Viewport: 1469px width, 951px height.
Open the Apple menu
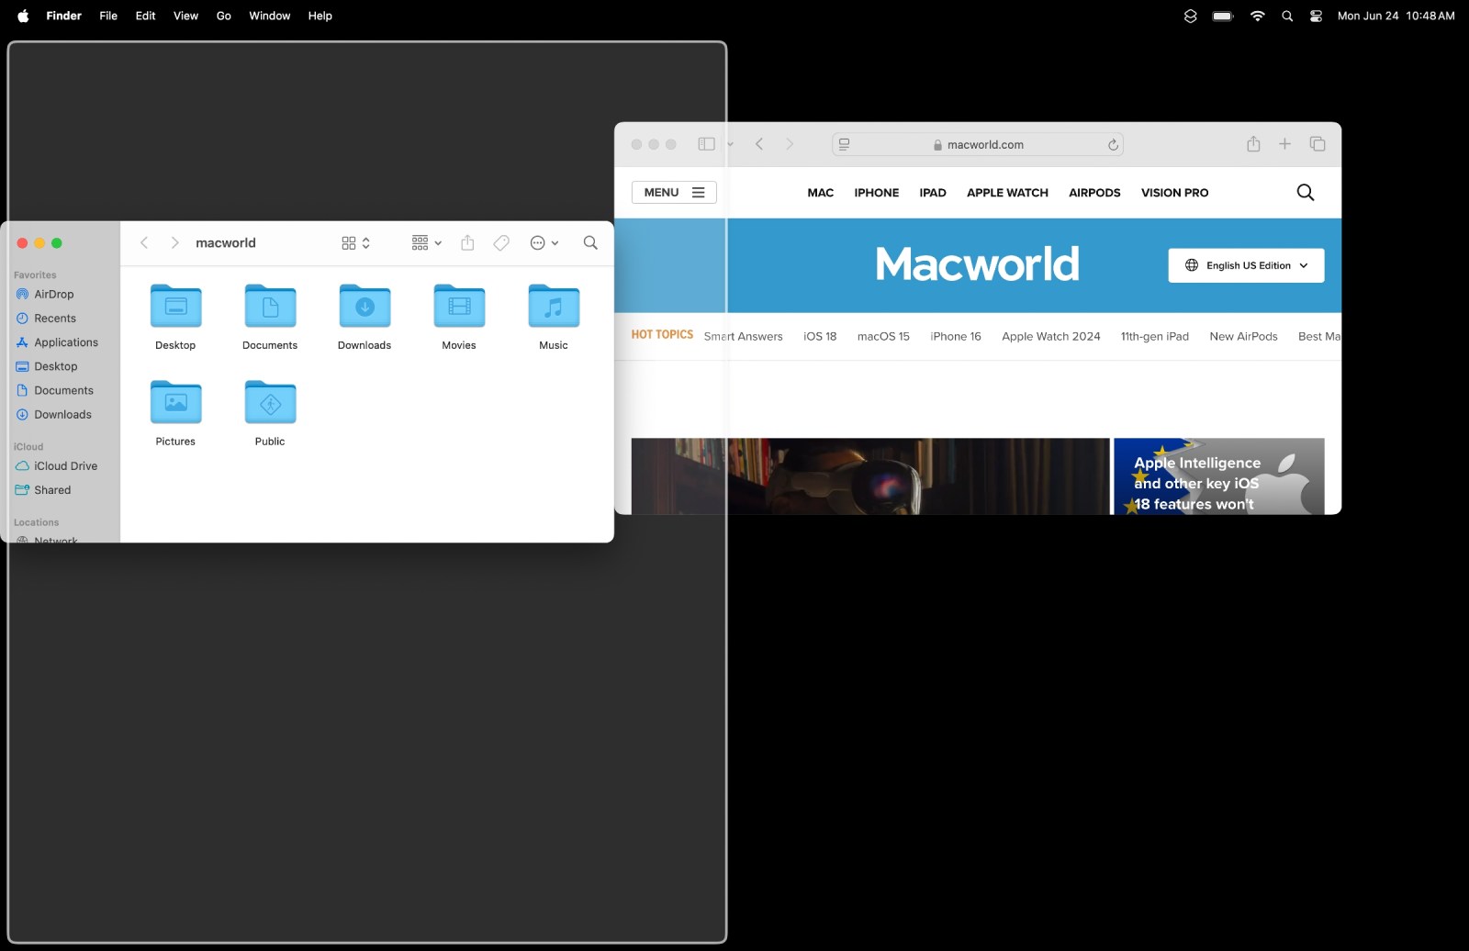(23, 16)
